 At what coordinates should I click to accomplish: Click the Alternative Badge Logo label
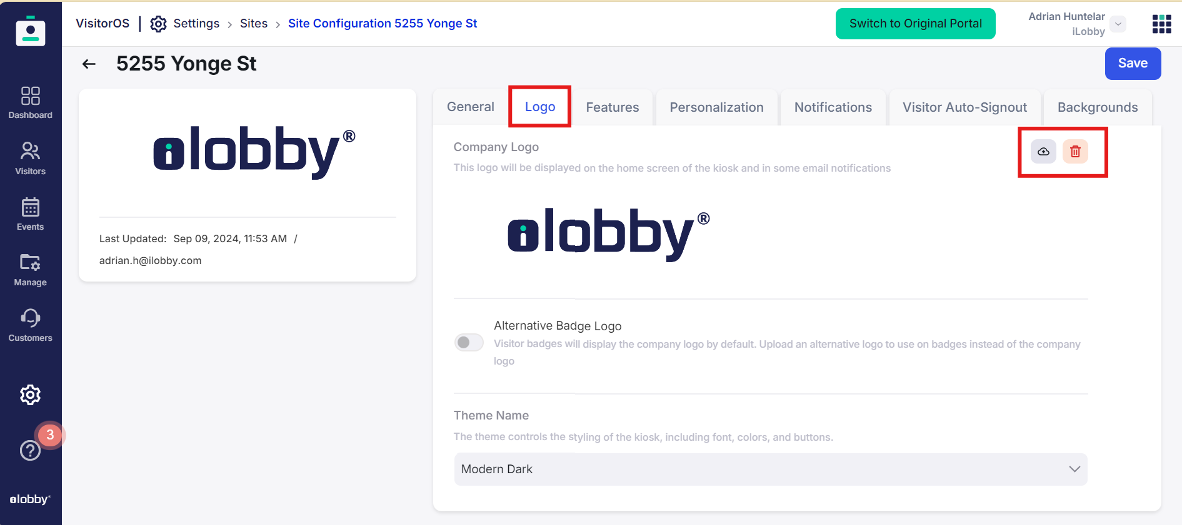tap(558, 326)
